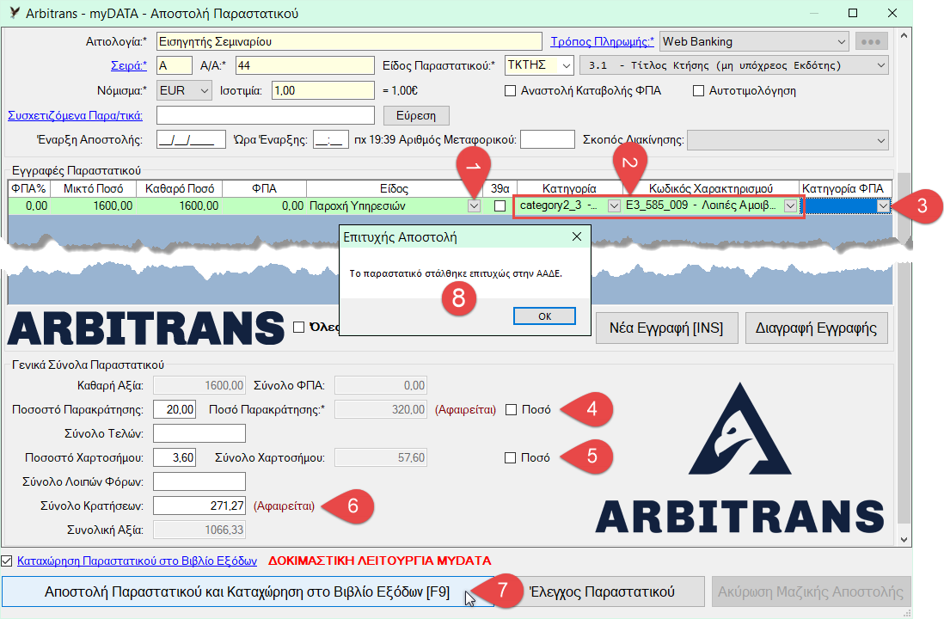Click the Σύνολο Κρατήσεων field showing 271,27
This screenshot has height=619, width=944.
click(199, 506)
